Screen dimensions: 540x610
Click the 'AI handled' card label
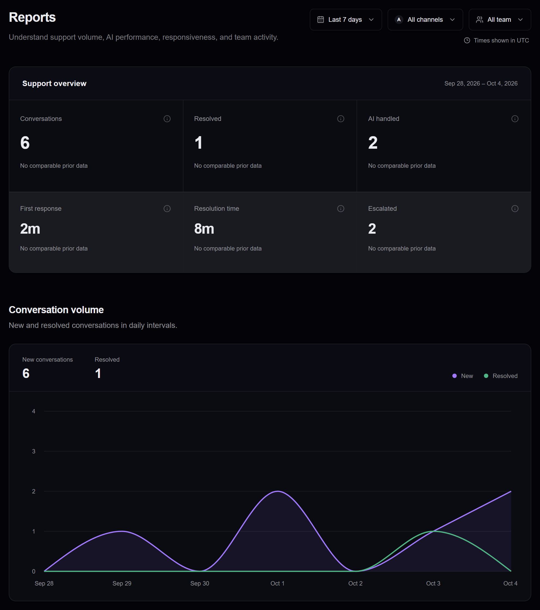pos(384,119)
